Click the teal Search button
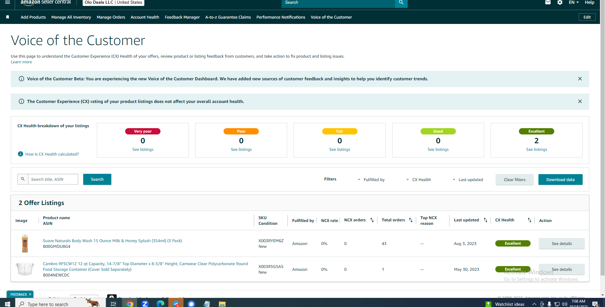The width and height of the screenshot is (605, 307). [x=97, y=179]
